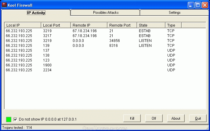Select the row with local port 139
The image size is (210, 131).
click(105, 46)
